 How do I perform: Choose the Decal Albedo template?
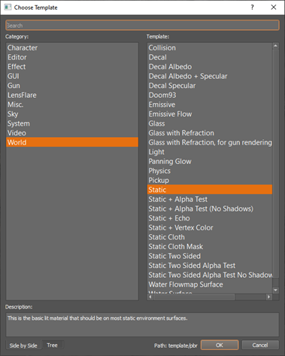click(x=210, y=67)
